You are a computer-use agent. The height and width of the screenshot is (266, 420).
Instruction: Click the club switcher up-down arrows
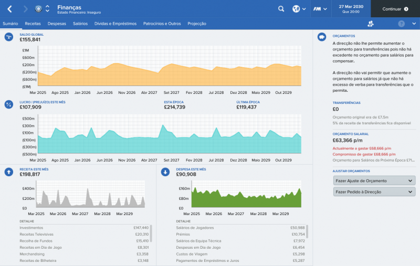(x=47, y=9)
